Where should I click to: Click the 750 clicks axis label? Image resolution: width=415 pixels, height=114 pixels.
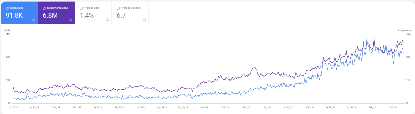[8, 34]
